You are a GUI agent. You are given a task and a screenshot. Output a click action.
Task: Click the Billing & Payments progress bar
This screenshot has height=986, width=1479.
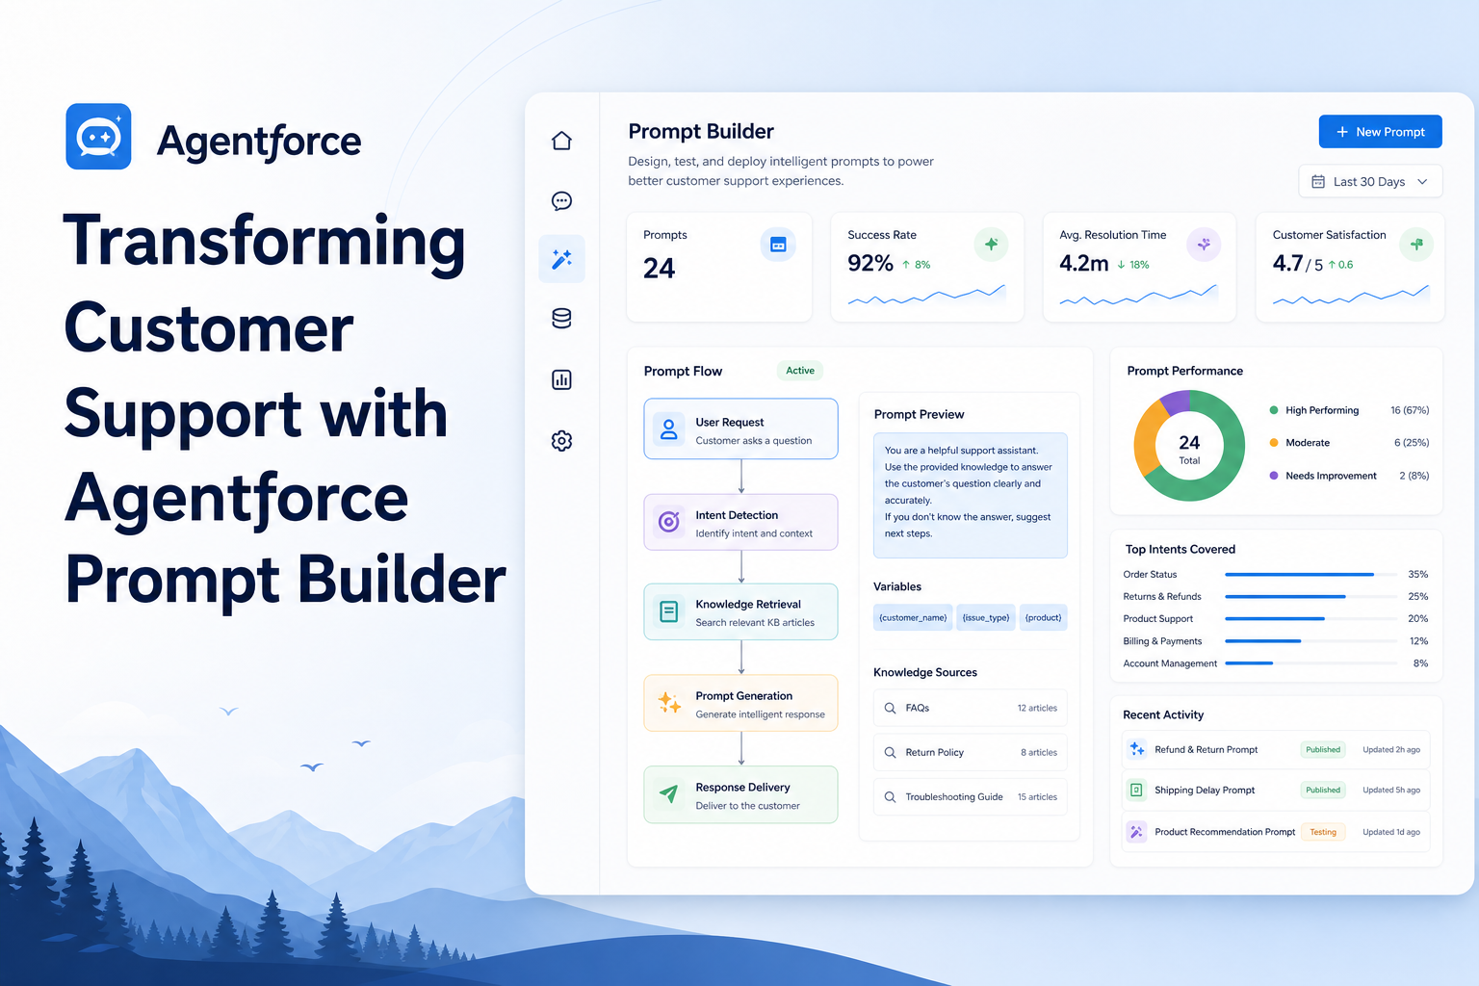1311,641
